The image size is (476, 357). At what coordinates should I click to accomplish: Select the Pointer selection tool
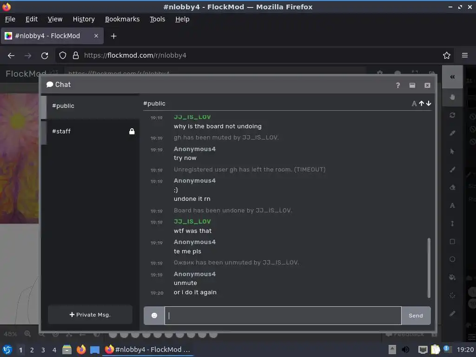(x=452, y=151)
